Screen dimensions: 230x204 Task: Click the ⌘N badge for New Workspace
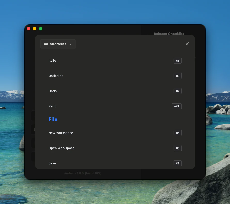click(x=178, y=133)
